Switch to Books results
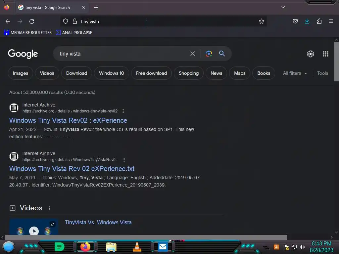Image resolution: width=339 pixels, height=254 pixels. [264, 73]
